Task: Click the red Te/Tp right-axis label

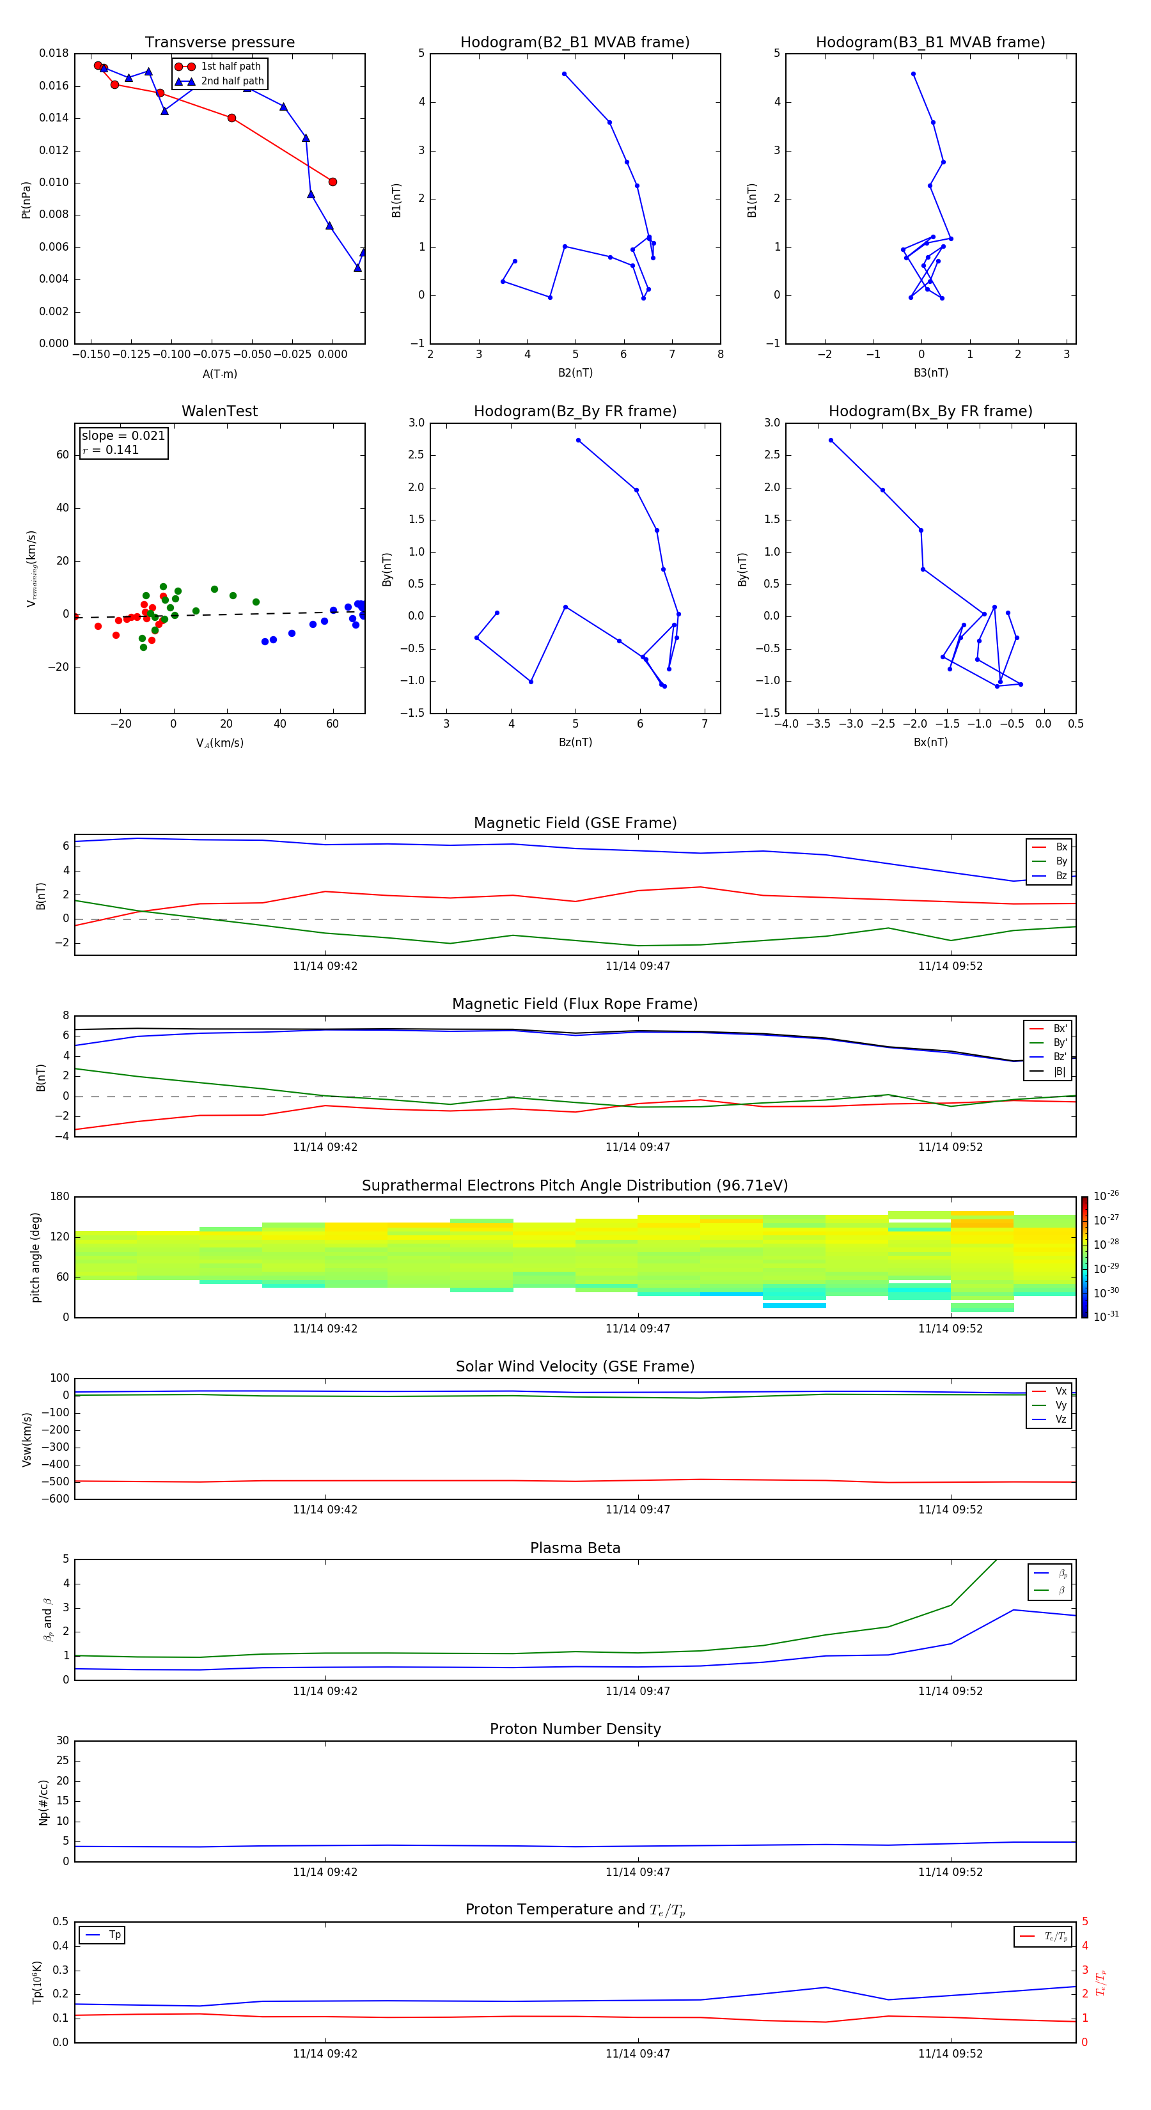Action: (1102, 1982)
